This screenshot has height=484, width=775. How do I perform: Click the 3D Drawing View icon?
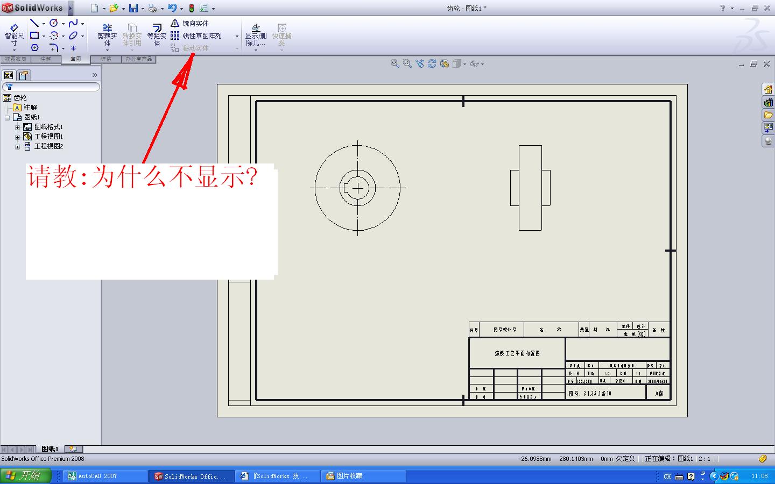444,63
